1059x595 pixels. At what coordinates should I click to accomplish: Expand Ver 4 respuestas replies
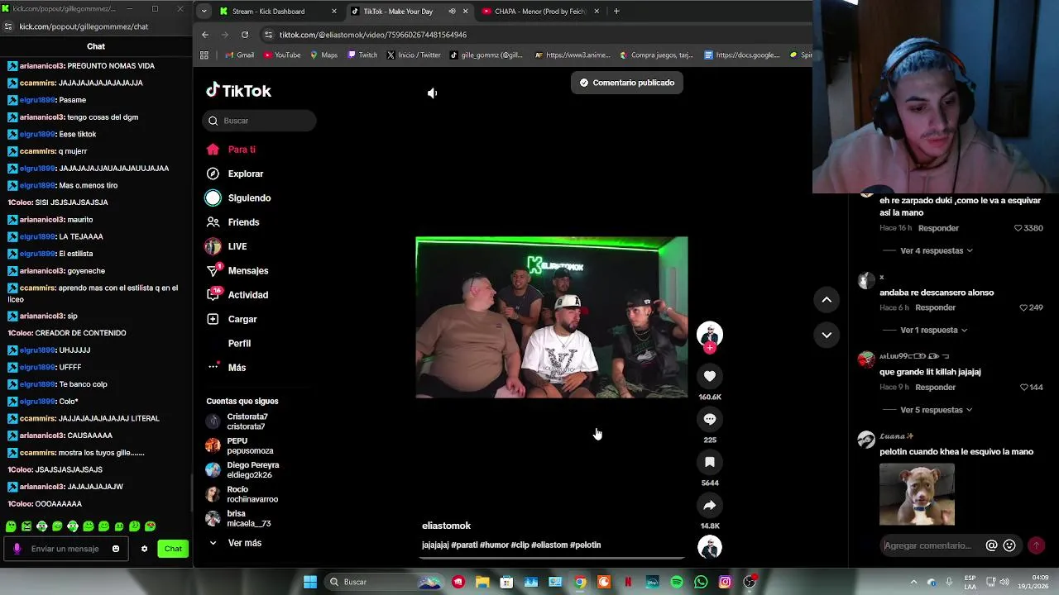936,250
